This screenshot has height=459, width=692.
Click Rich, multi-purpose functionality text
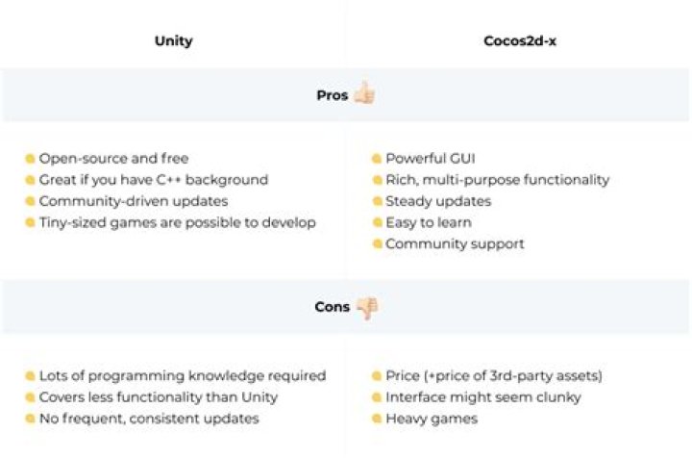click(497, 180)
